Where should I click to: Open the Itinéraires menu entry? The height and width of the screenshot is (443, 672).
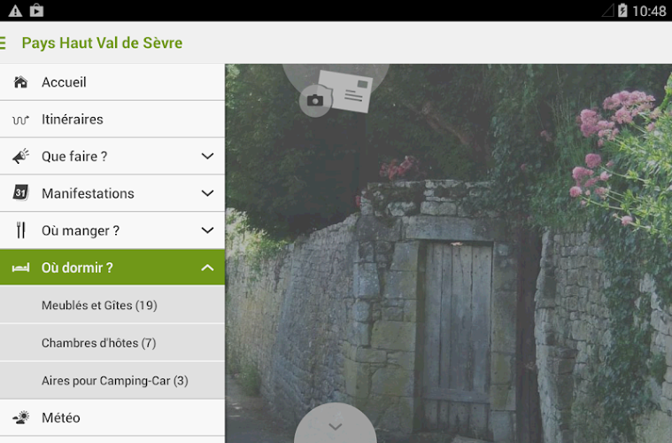(x=112, y=120)
